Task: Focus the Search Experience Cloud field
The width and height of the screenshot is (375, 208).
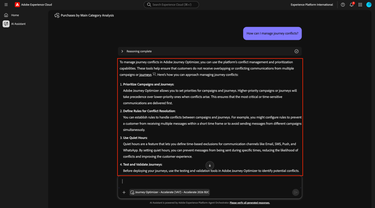Action: 171,4
